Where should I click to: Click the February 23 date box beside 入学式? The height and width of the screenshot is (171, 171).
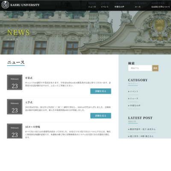(x=15, y=107)
